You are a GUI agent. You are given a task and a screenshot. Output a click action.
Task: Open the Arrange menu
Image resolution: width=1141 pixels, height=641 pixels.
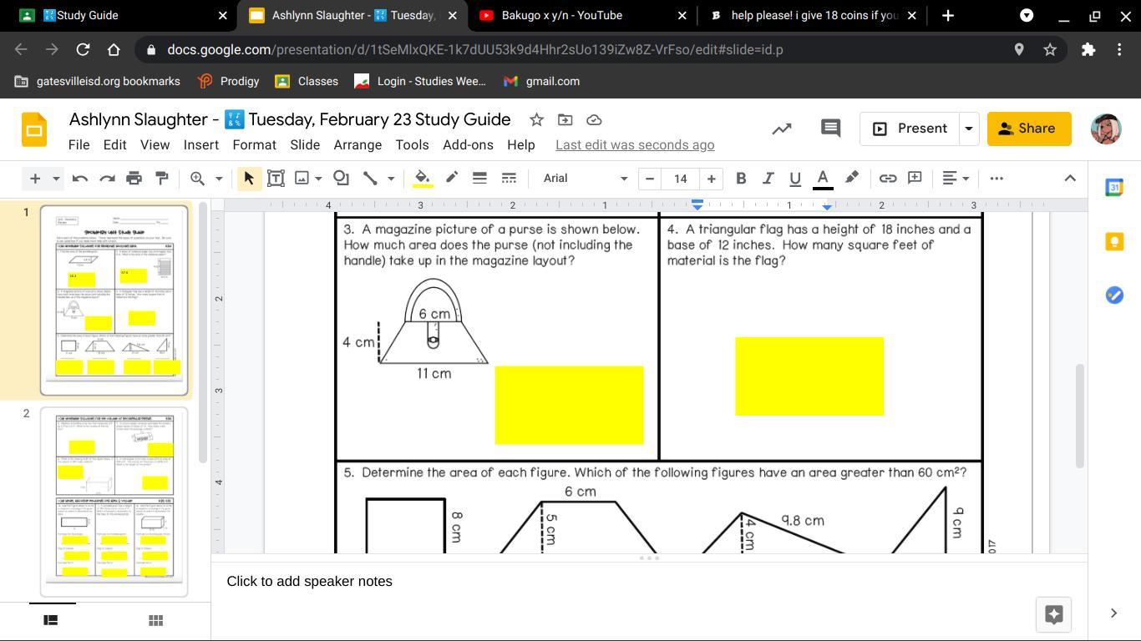point(358,144)
